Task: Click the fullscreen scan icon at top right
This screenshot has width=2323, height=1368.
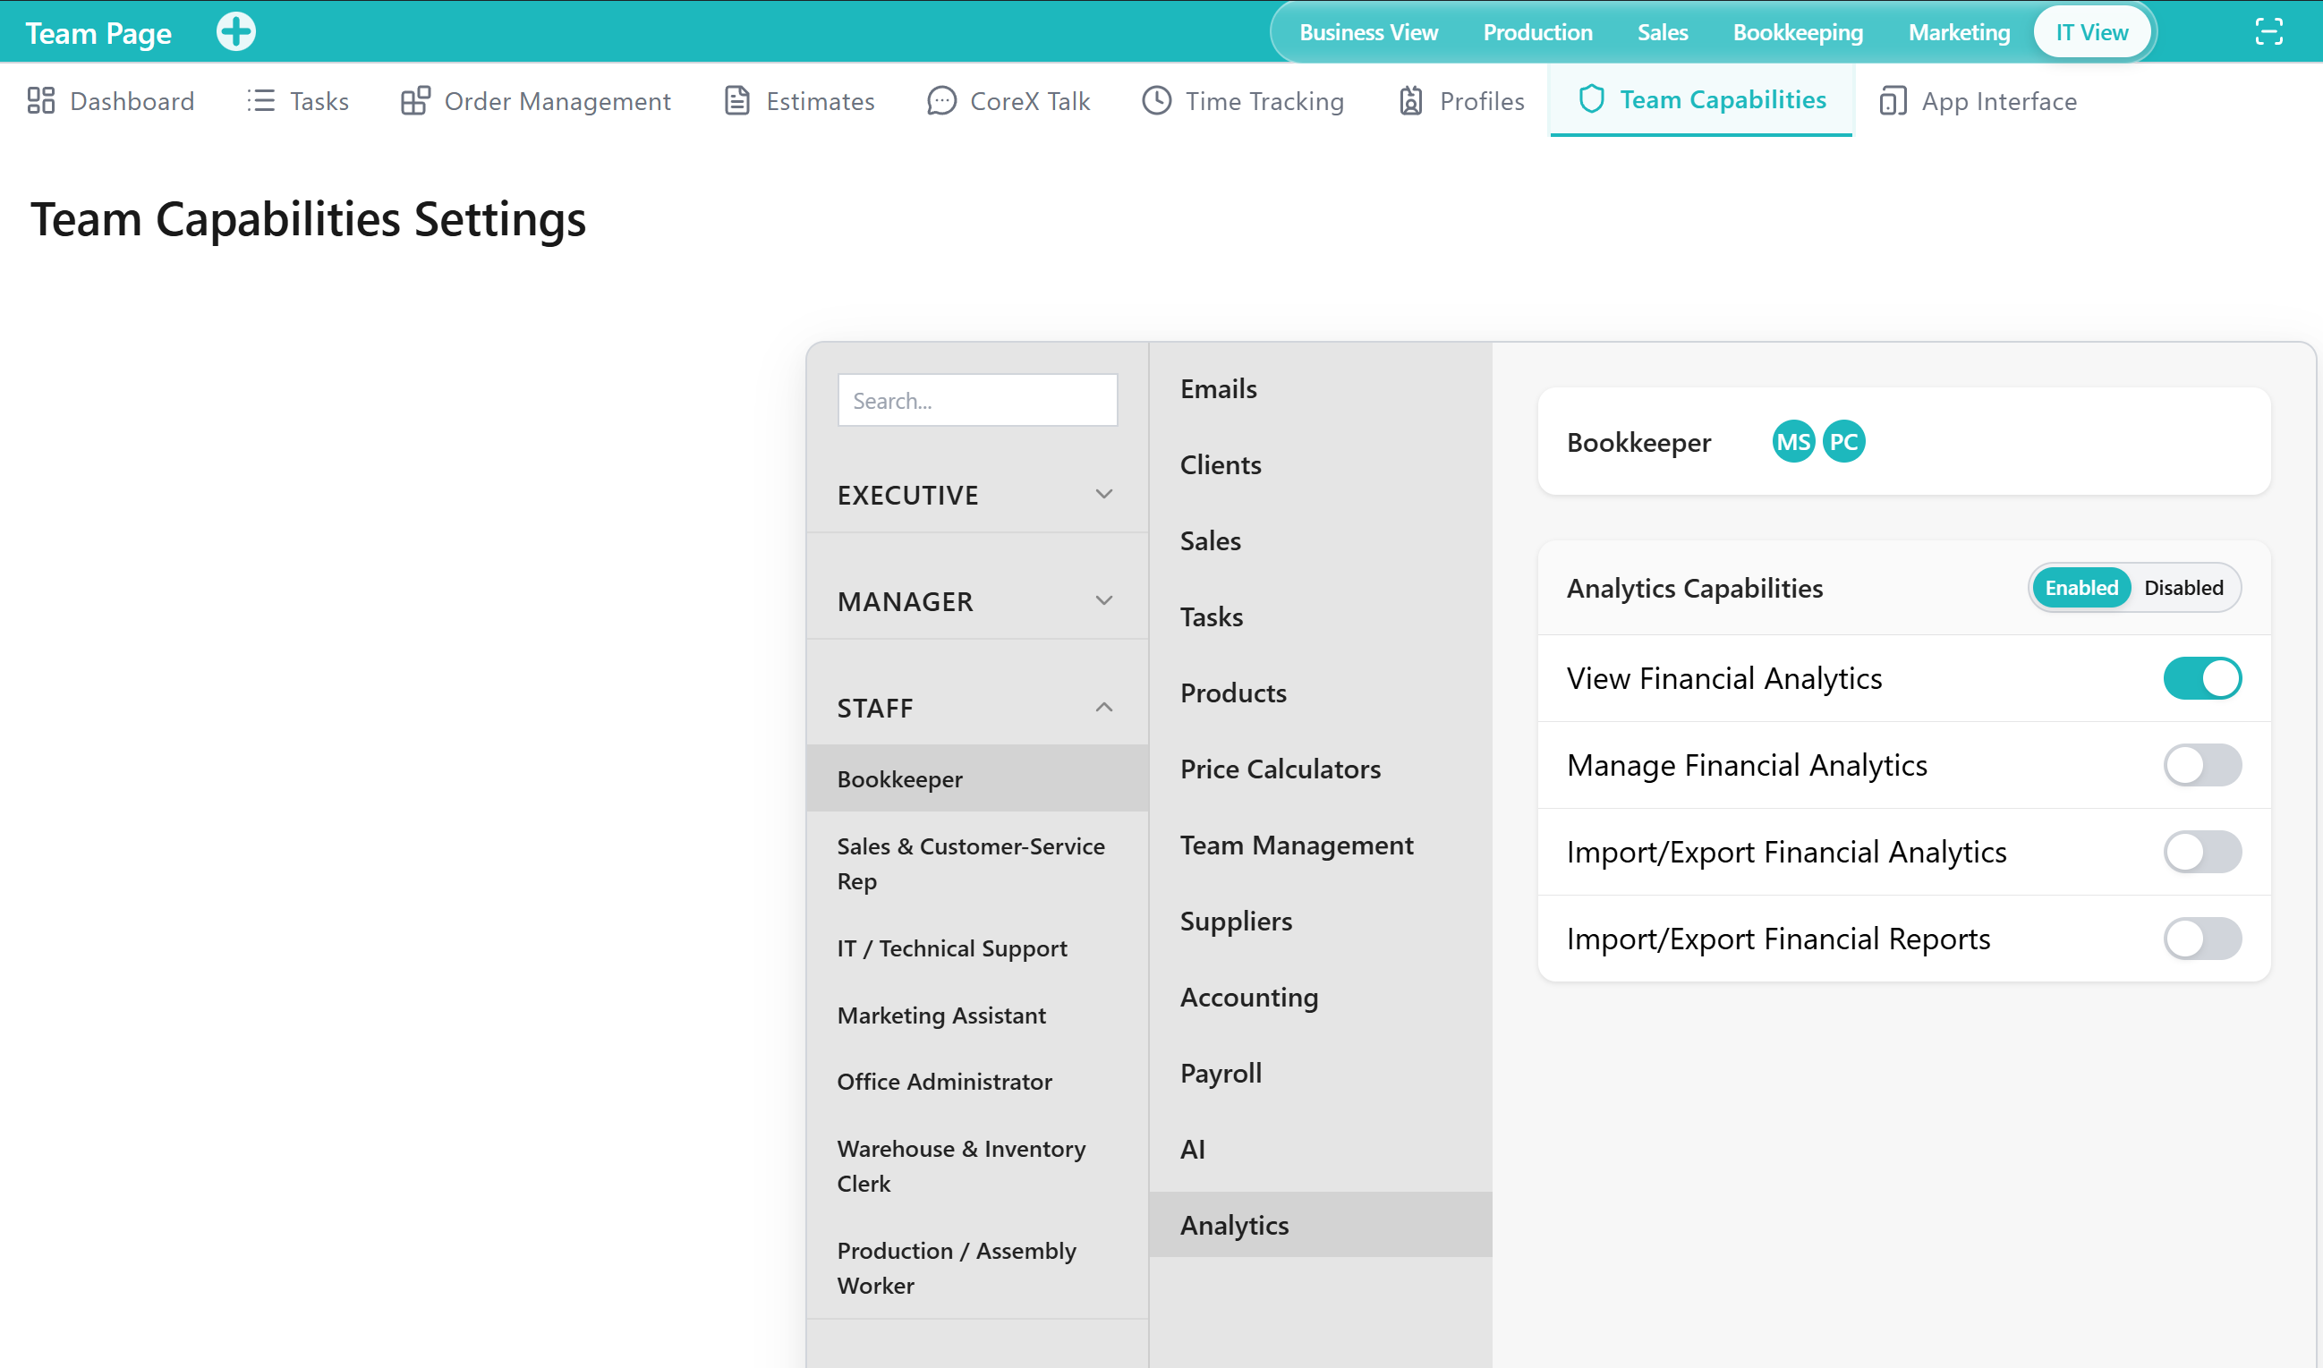Action: click(x=2268, y=32)
